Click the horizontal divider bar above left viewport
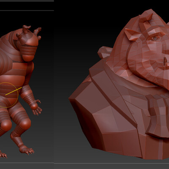Screen dimensions: 169x169 pyautogui.click(x=27, y=11)
